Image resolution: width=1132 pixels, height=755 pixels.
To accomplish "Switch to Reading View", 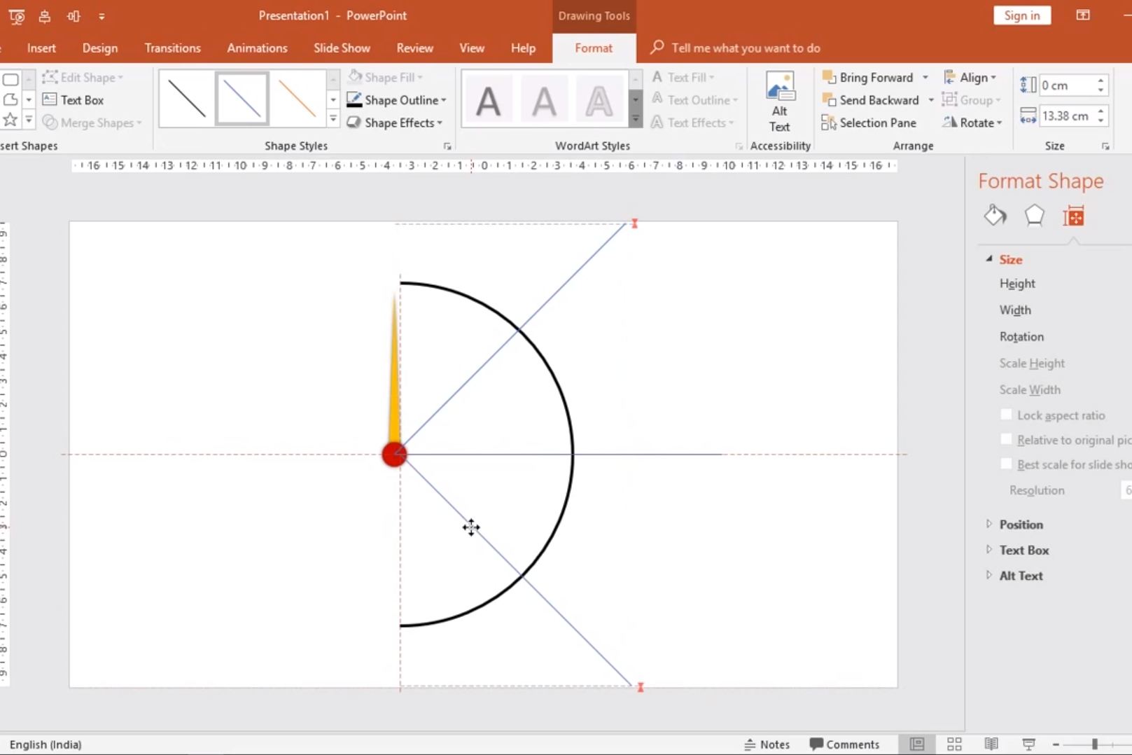I will (991, 744).
